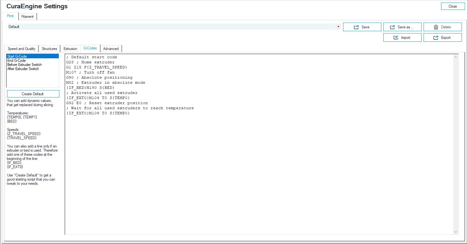Screen dimensions: 467x244
Task: Click the '{IF_EXT0}M104 T0 S{TEMP0}' line
Action: (x=98, y=98)
